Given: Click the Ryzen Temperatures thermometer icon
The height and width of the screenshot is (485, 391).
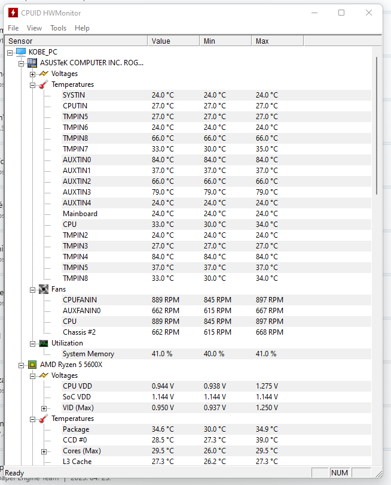Looking at the screenshot, I should [x=44, y=419].
